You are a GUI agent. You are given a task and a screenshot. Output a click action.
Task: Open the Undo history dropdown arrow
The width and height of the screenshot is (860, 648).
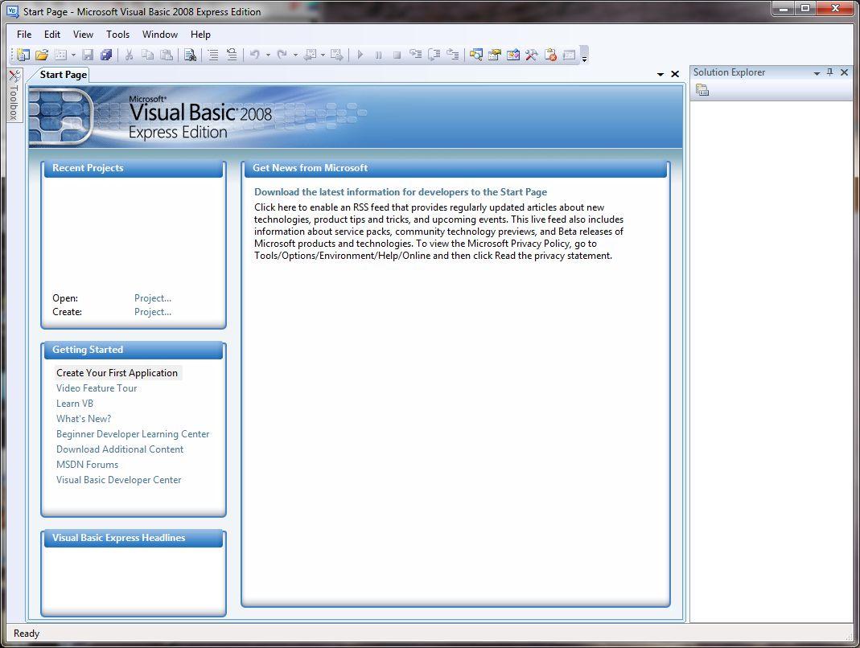268,55
